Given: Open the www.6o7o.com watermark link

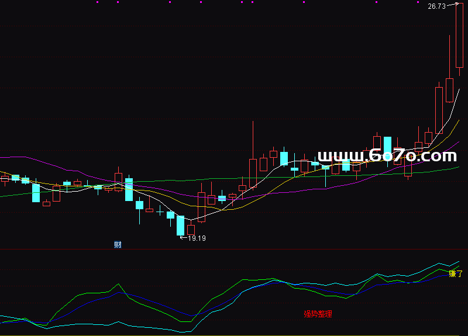Looking at the screenshot, I should 387,156.
